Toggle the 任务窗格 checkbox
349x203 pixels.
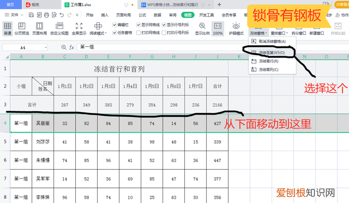[115, 33]
